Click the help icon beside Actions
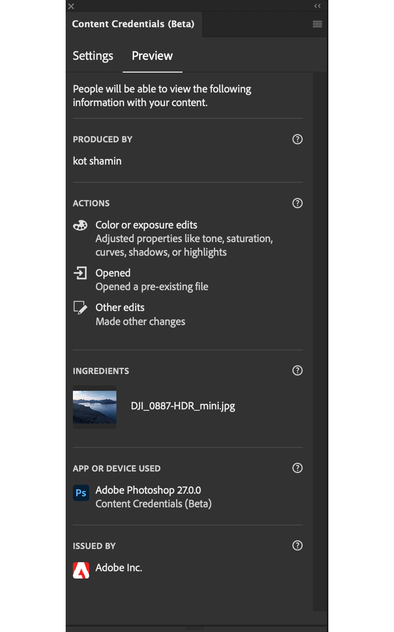 tap(298, 203)
